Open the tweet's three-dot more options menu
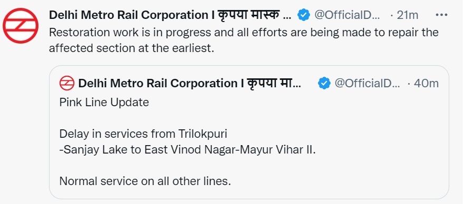The width and height of the screenshot is (473, 204). (x=441, y=15)
